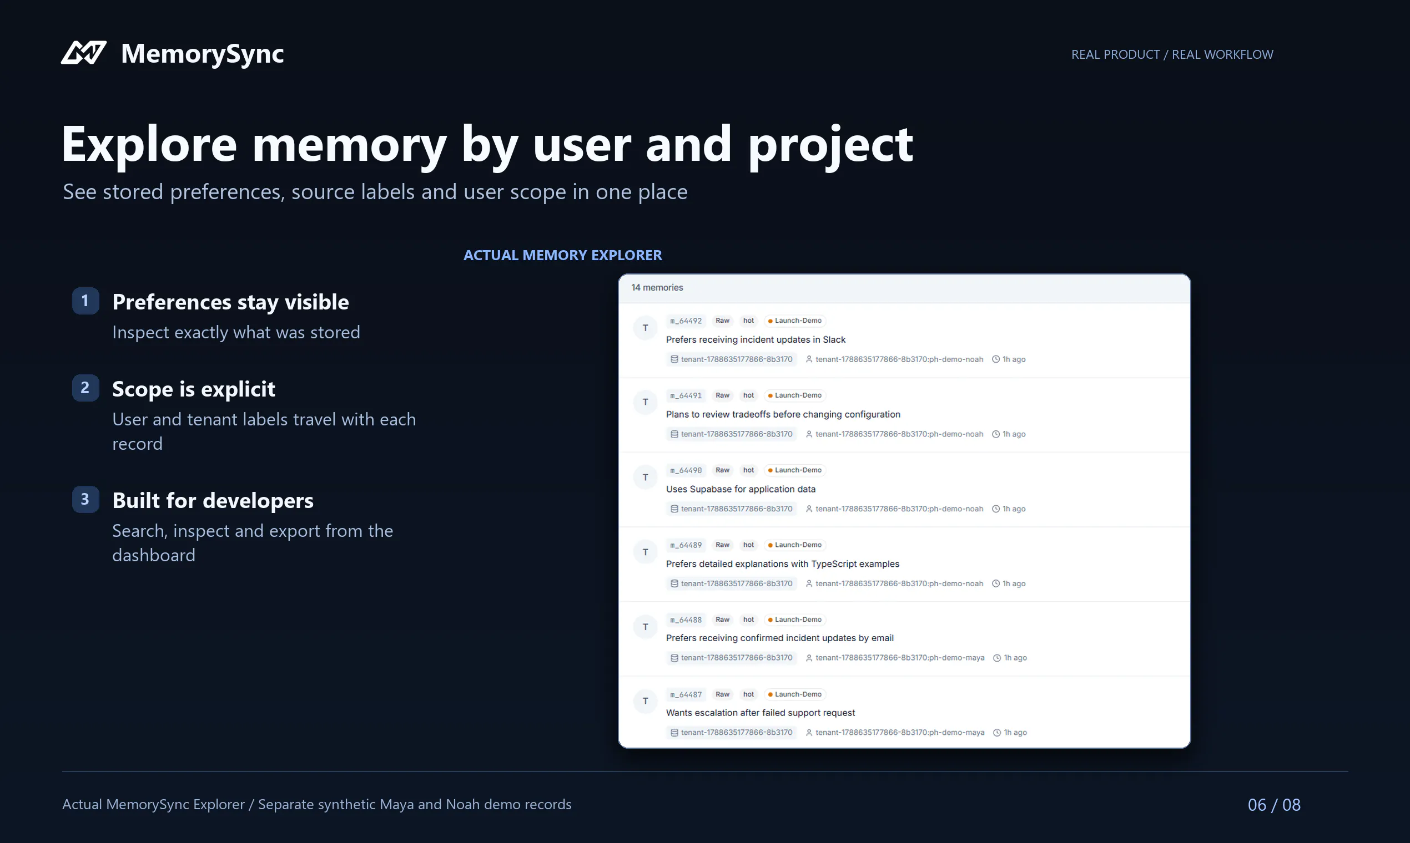Open 'Prefers receiving confirmed incident updates by email'

(x=779, y=638)
